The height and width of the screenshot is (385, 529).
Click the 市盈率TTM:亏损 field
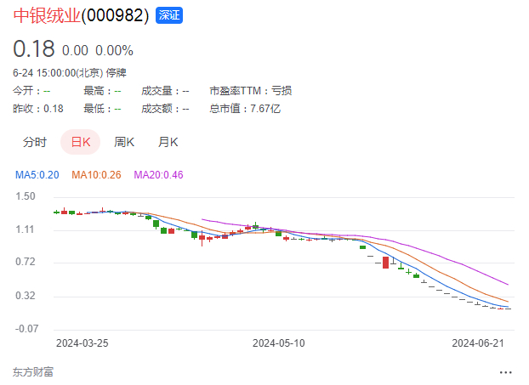250,91
